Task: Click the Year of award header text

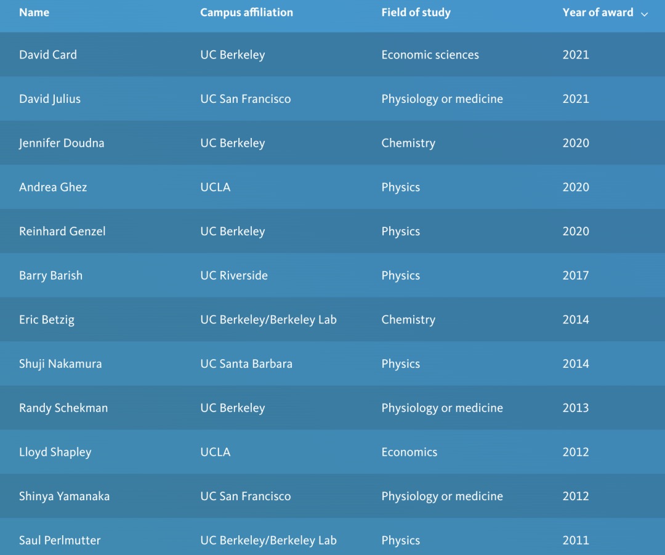Action: tap(597, 12)
